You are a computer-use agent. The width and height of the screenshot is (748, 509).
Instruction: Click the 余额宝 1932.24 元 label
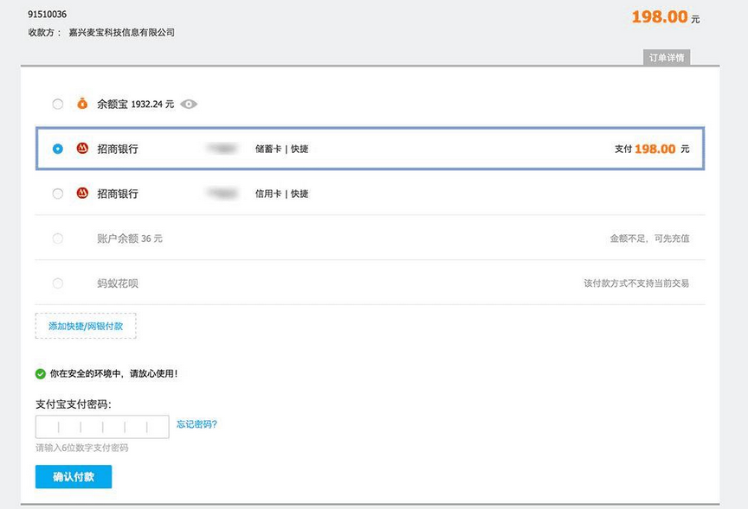pos(135,104)
